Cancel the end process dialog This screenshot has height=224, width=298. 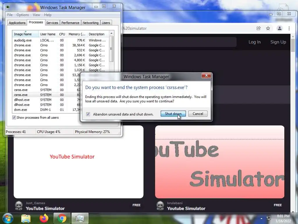pyautogui.click(x=198, y=114)
